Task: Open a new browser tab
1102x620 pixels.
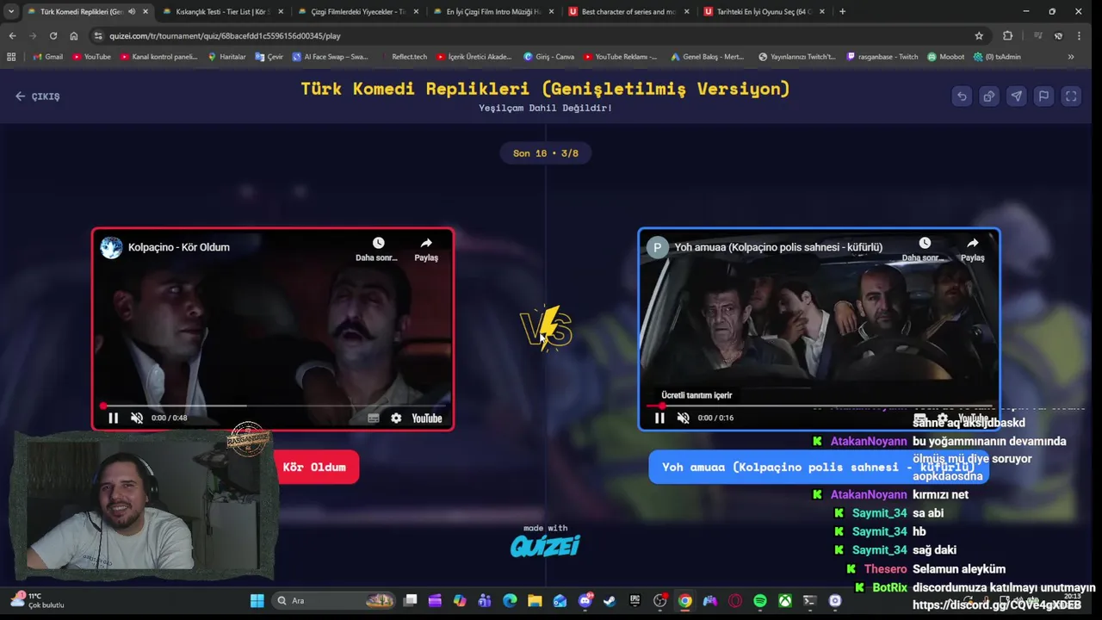Action: (x=842, y=12)
